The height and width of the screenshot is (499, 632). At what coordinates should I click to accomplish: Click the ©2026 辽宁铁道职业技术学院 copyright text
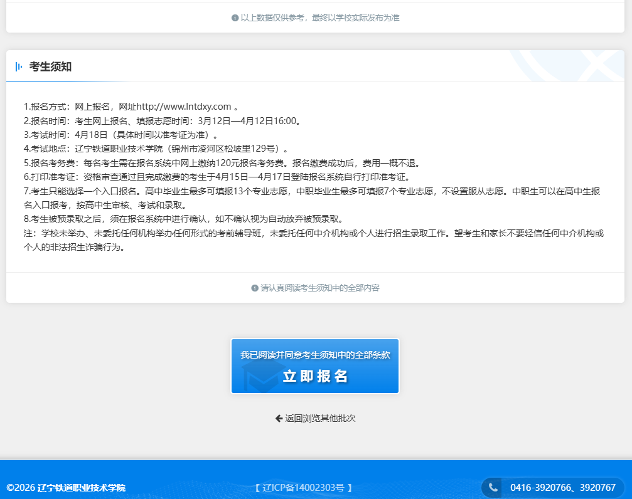click(x=66, y=487)
